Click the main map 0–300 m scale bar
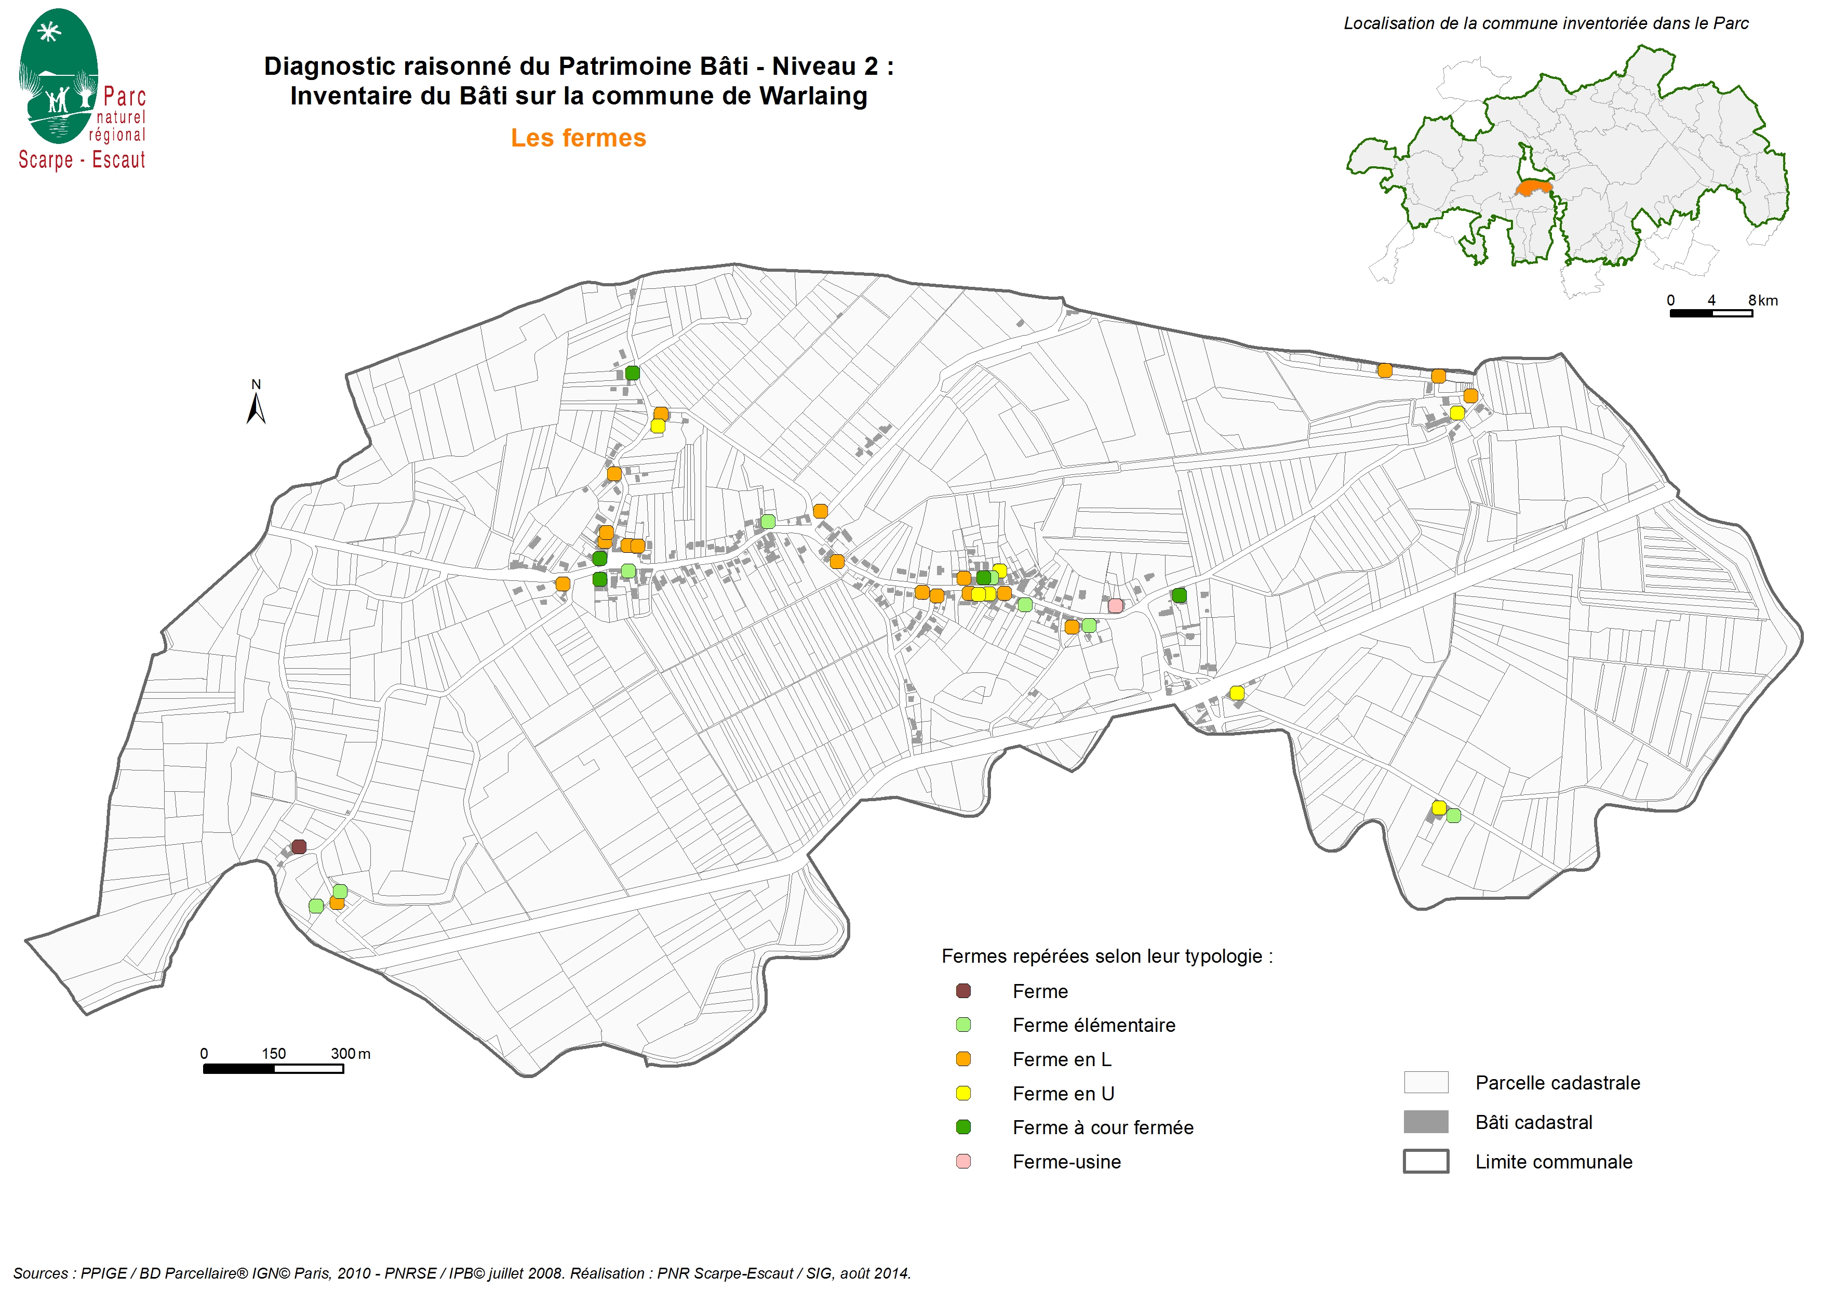Screen dimensions: 1821x1289 pos(273,1068)
